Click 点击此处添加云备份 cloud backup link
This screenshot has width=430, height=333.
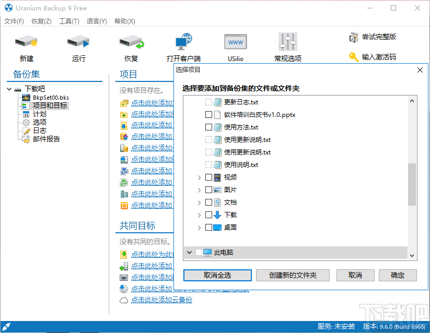(x=162, y=300)
